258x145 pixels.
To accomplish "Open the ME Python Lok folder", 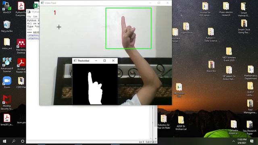I will coord(179,90).
